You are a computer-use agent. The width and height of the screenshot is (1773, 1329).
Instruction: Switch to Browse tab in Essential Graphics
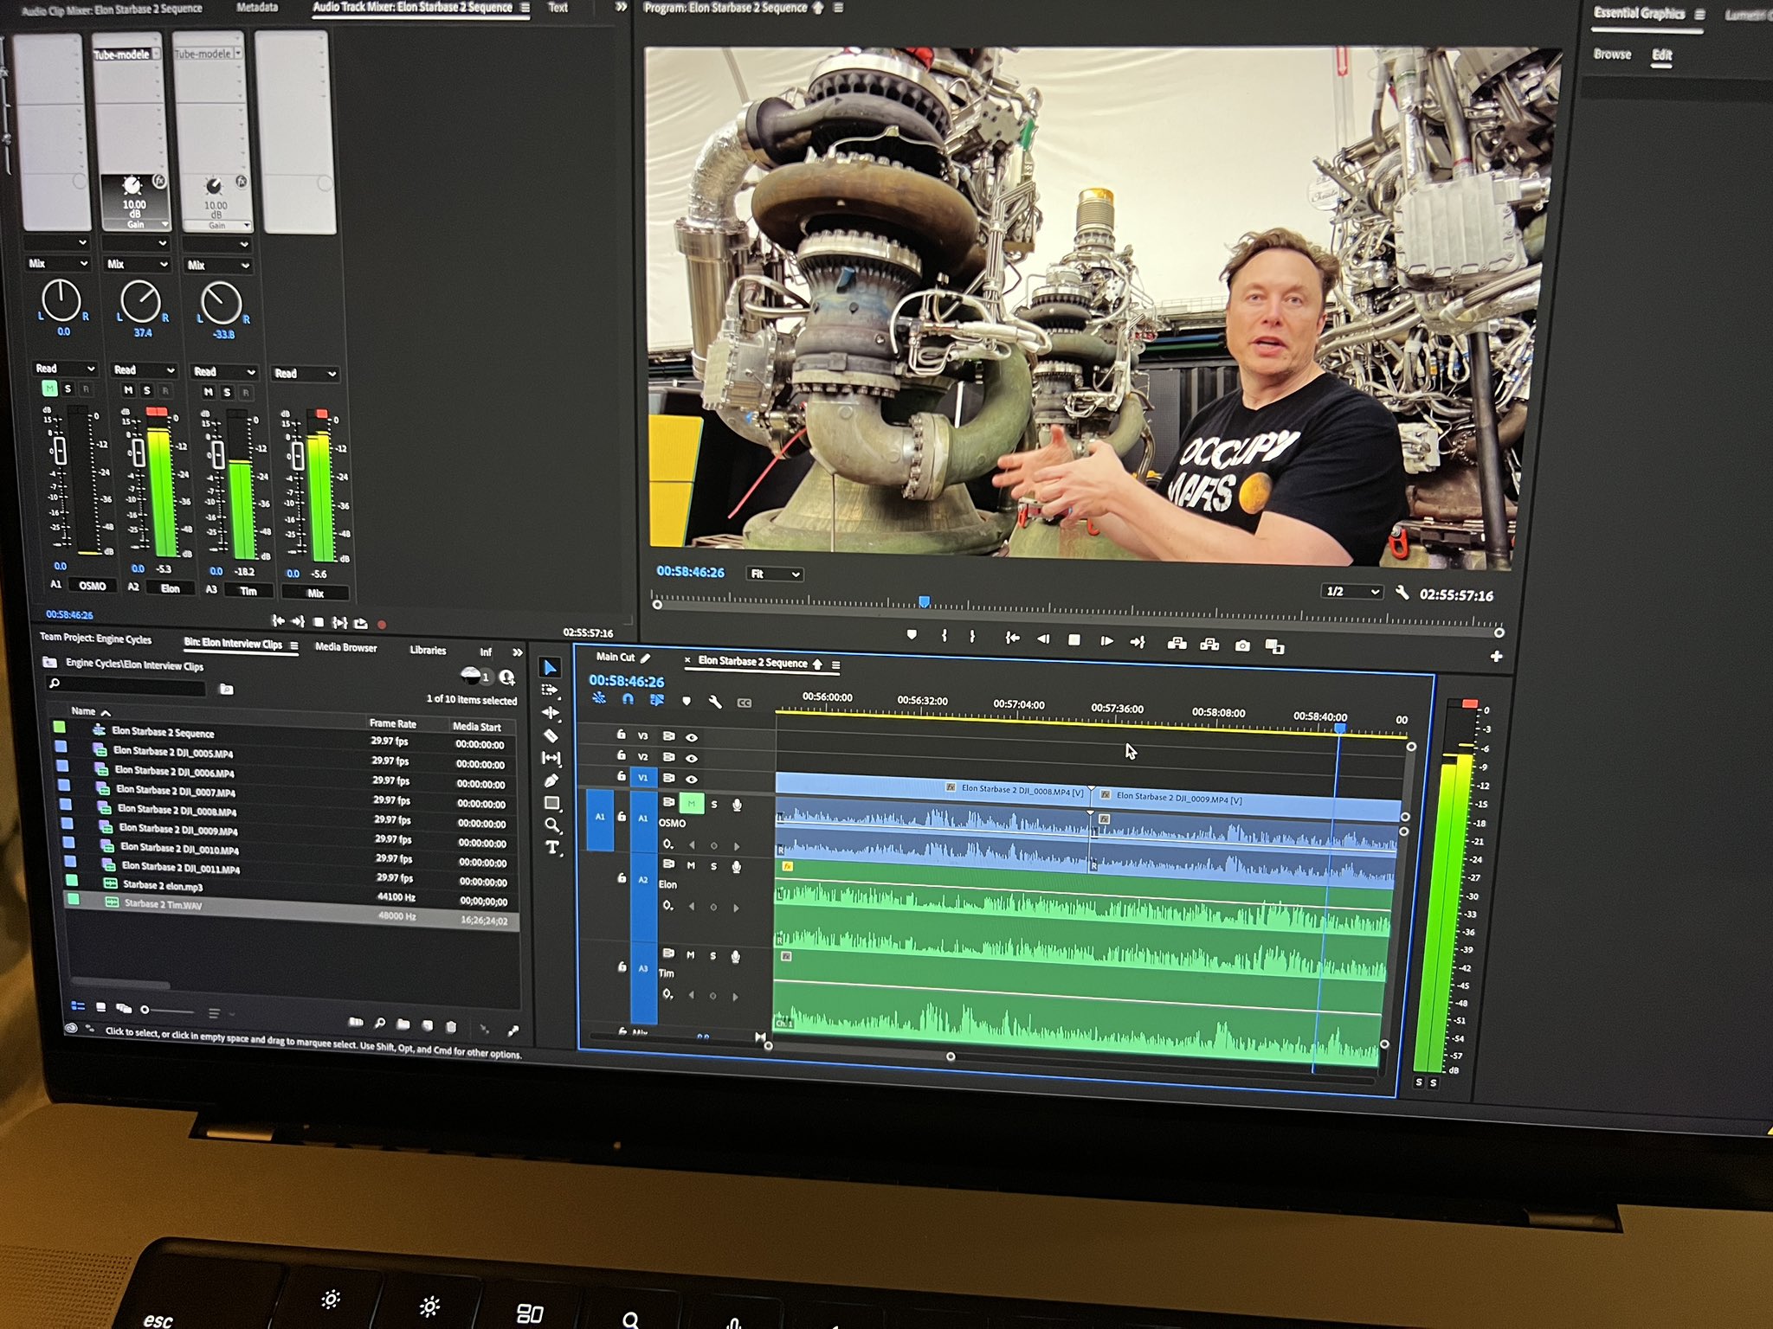pyautogui.click(x=1612, y=54)
